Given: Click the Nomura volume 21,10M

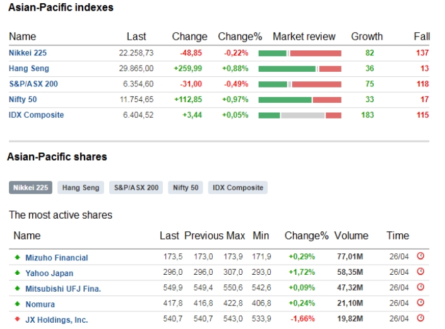Looking at the screenshot, I should coord(350,303).
